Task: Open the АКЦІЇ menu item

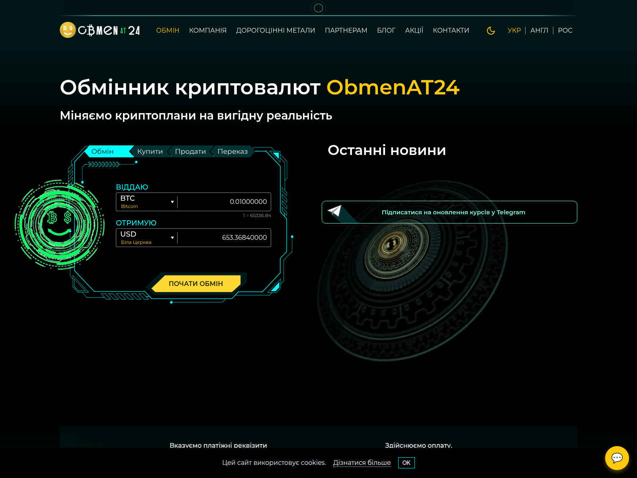Action: point(414,30)
